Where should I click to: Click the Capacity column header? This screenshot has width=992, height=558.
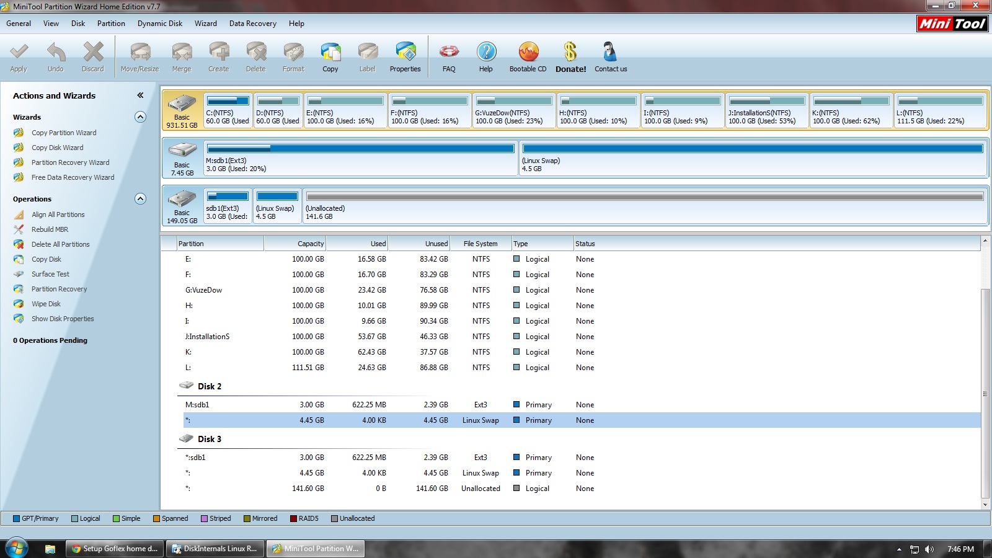(294, 244)
